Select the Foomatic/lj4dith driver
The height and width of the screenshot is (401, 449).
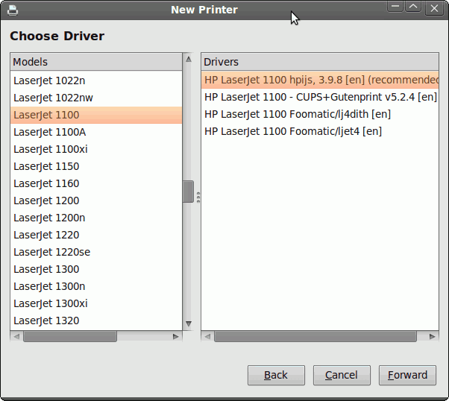[320, 114]
